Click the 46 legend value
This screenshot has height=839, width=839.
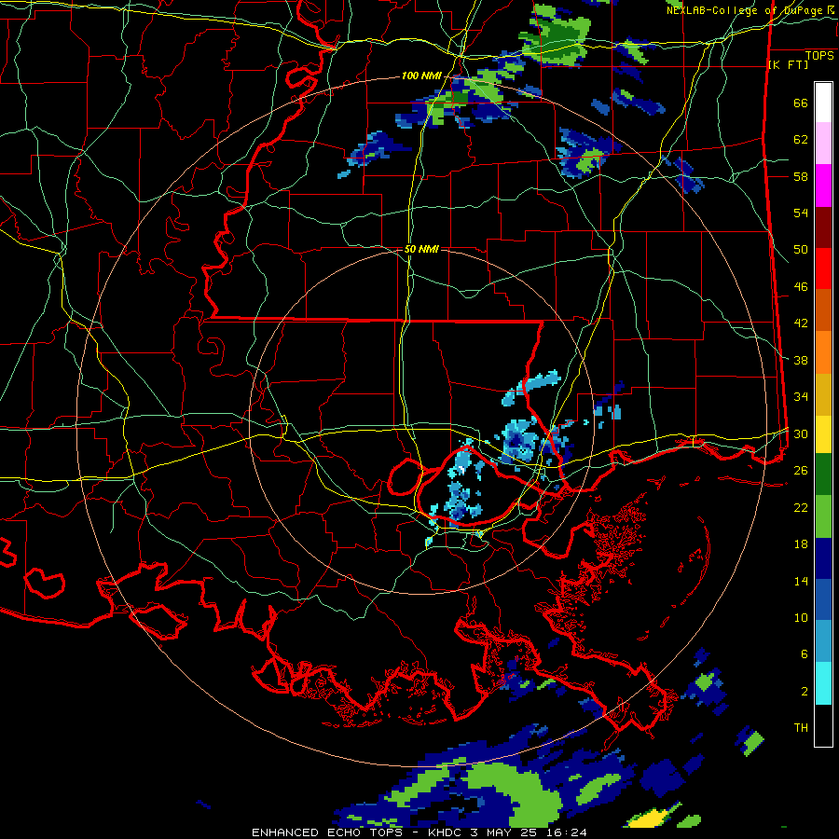pos(801,287)
